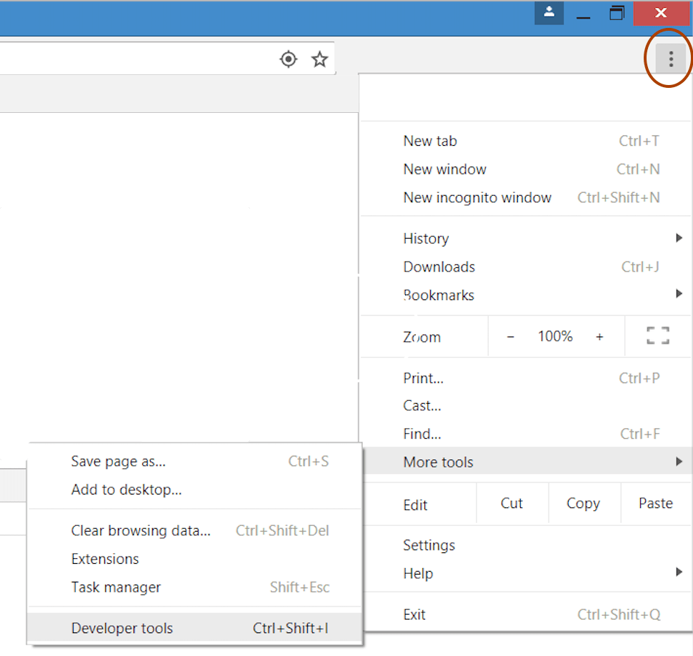Screen dimensions: 693x656
Task: Click the Paste button in Edit row
Action: click(655, 504)
